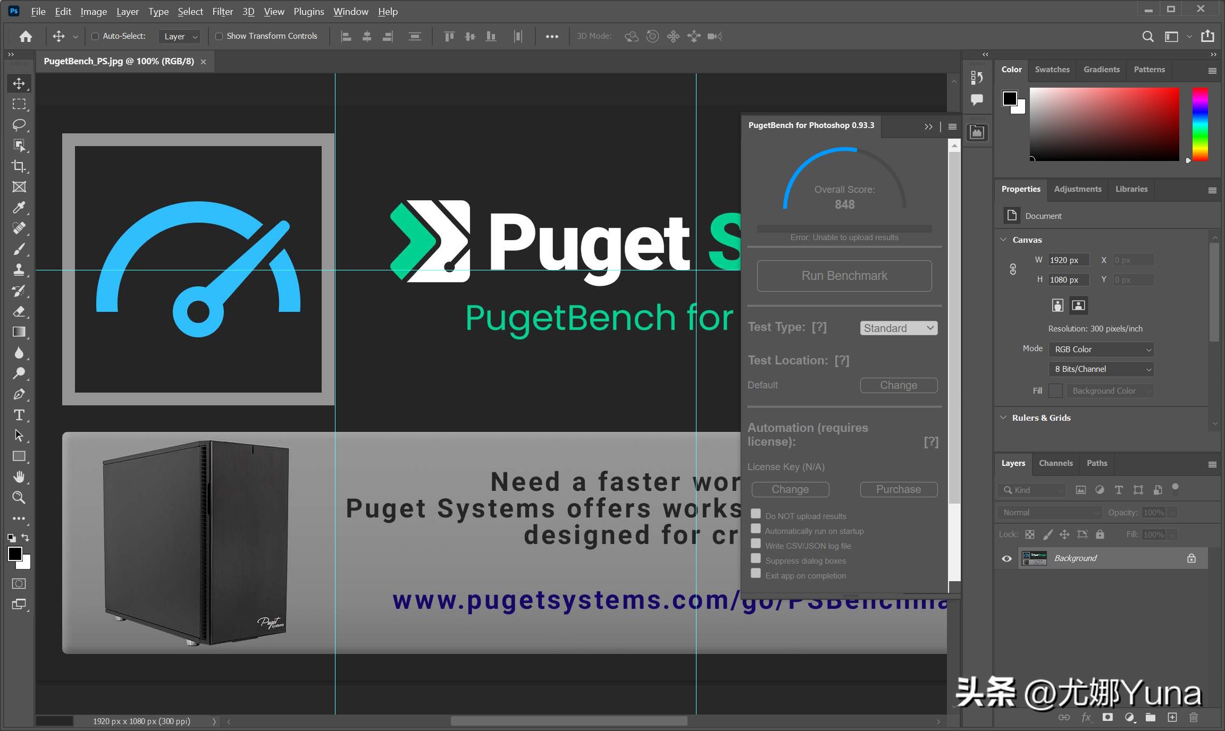Viewport: 1225px width, 731px height.
Task: Enable Do NOT upload results checkbox
Action: coord(756,514)
